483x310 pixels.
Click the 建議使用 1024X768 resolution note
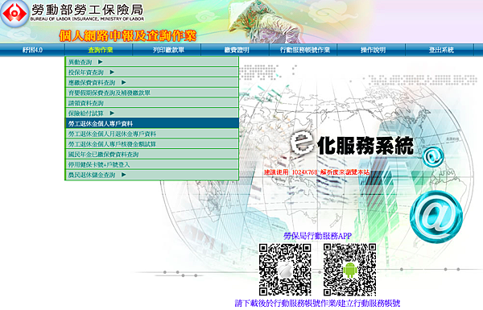click(316, 172)
